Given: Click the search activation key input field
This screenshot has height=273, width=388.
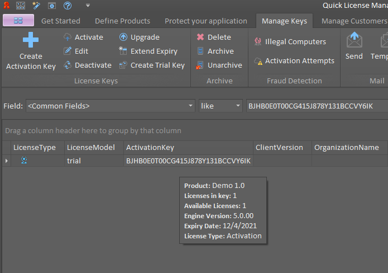Looking at the screenshot, I should pyautogui.click(x=317, y=106).
